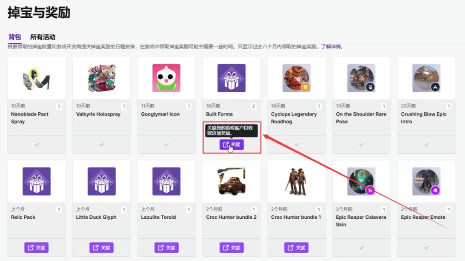
Task: Click the 20天前 date on Crushing Blow
Action: pyautogui.click(x=408, y=106)
